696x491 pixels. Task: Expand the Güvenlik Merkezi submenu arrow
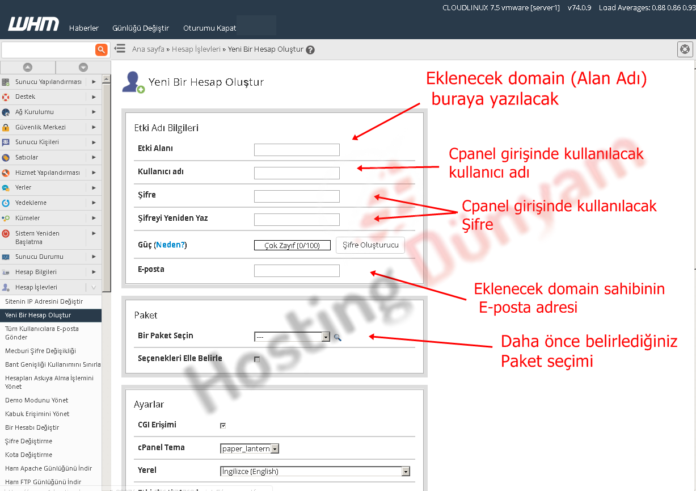[x=94, y=127]
